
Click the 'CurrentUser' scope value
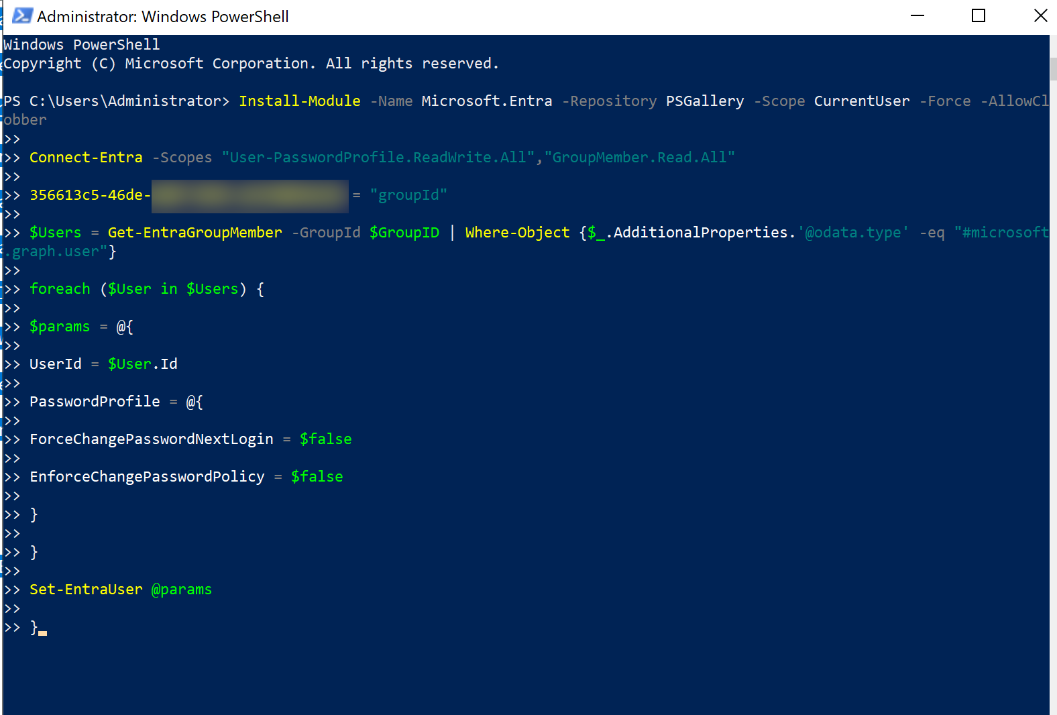862,101
